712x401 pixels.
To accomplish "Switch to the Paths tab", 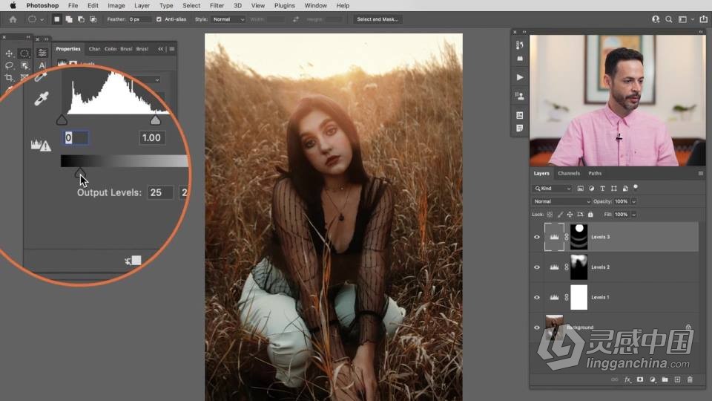I will [x=595, y=173].
